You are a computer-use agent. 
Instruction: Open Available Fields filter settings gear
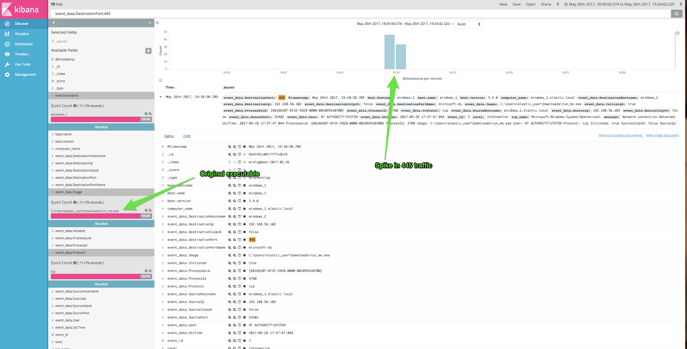coord(148,51)
